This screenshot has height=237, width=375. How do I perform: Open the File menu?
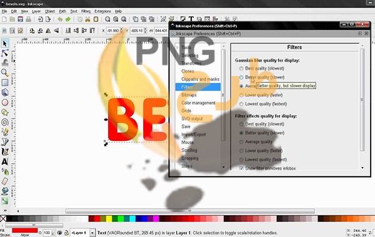coord(4,11)
